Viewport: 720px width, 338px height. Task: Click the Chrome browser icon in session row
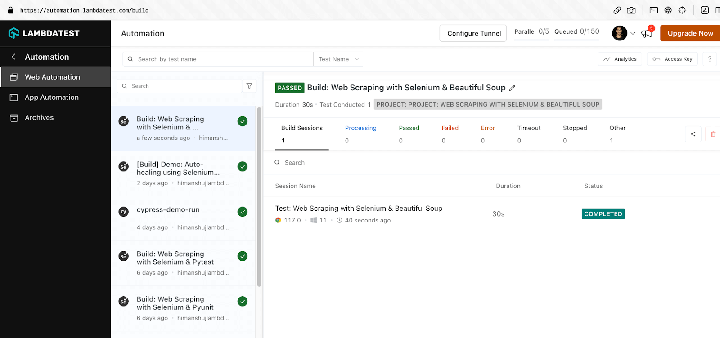(278, 220)
